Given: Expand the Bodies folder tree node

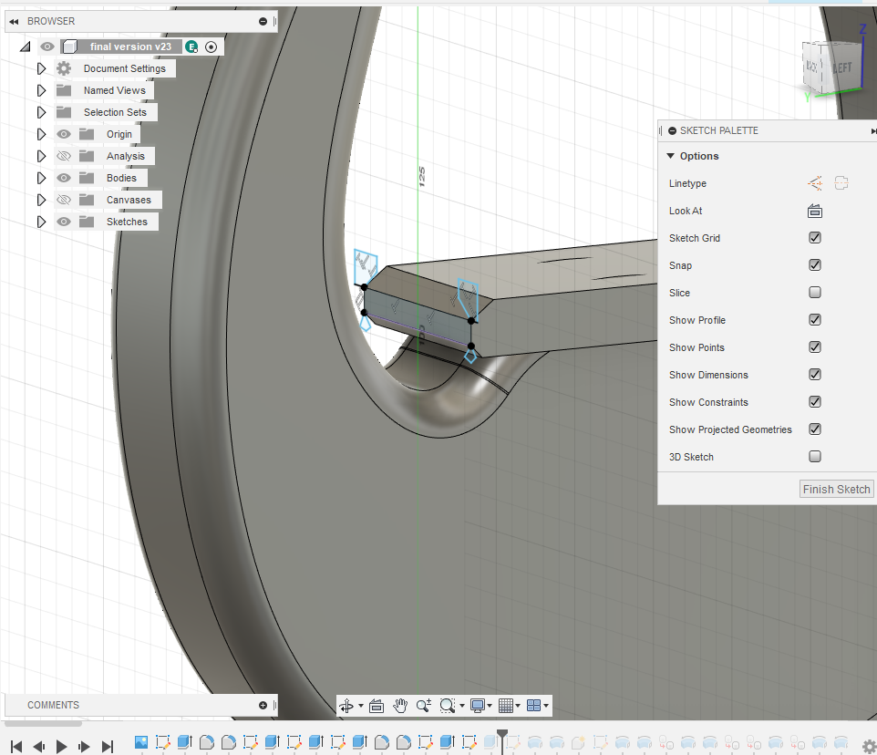Looking at the screenshot, I should pos(41,178).
